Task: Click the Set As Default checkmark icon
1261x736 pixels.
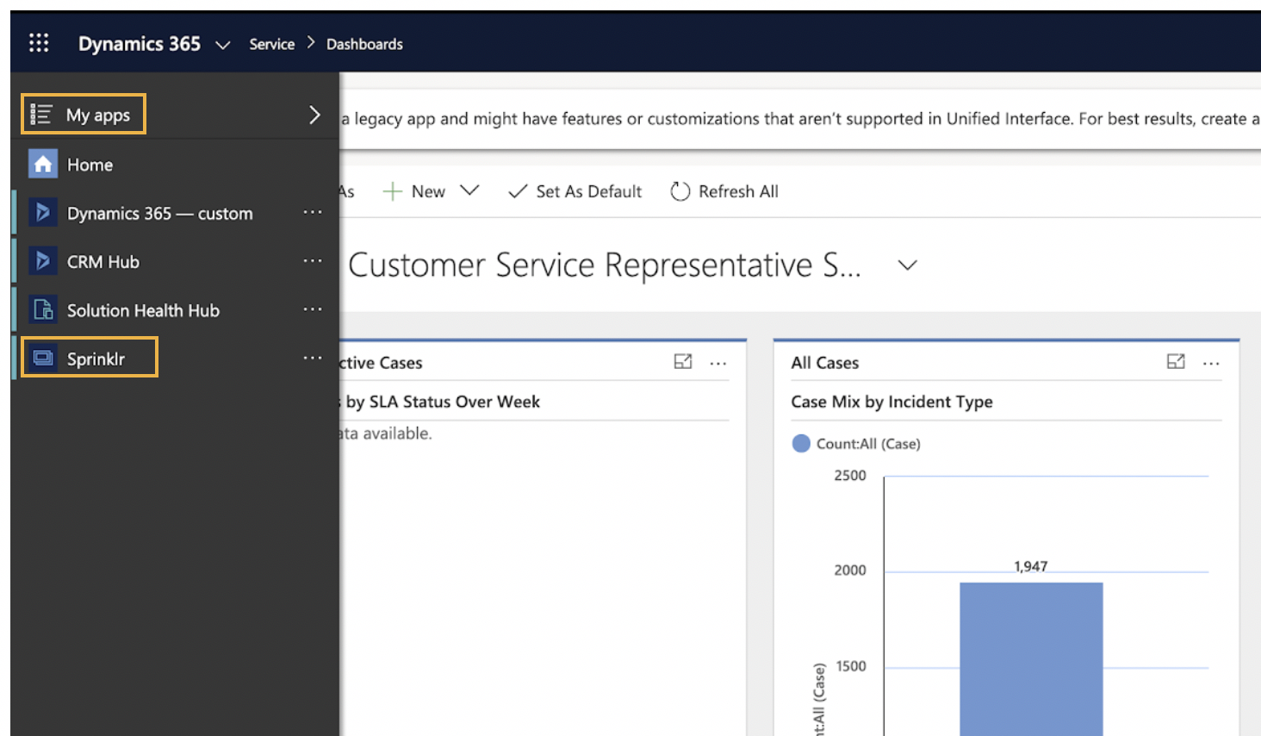Action: [518, 191]
